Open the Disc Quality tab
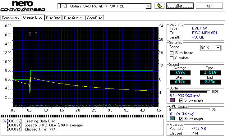Image resolution: width=225 pixels, height=137 pixels. point(74,18)
